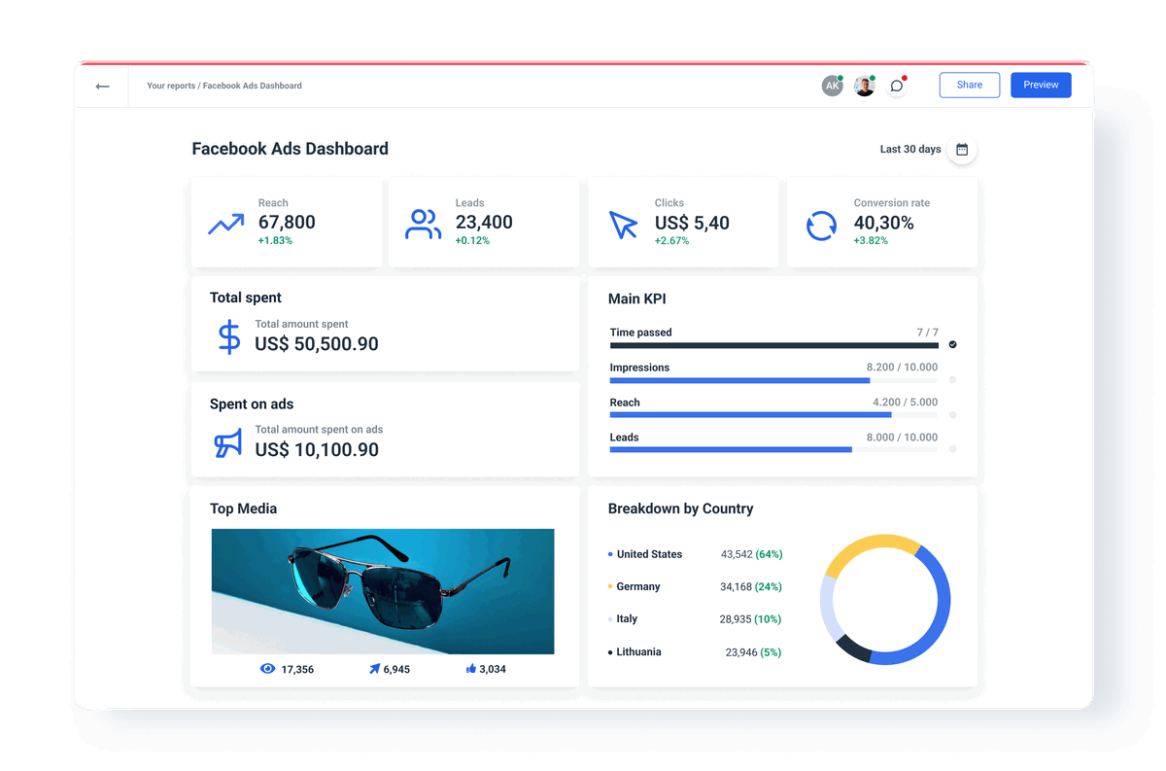Screen dimensions: 1166x771
Task: Click the sunglasses image in Top Media
Action: point(382,591)
